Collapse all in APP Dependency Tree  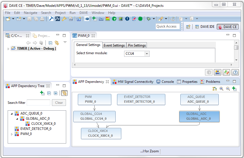pyautogui.click(x=49, y=93)
